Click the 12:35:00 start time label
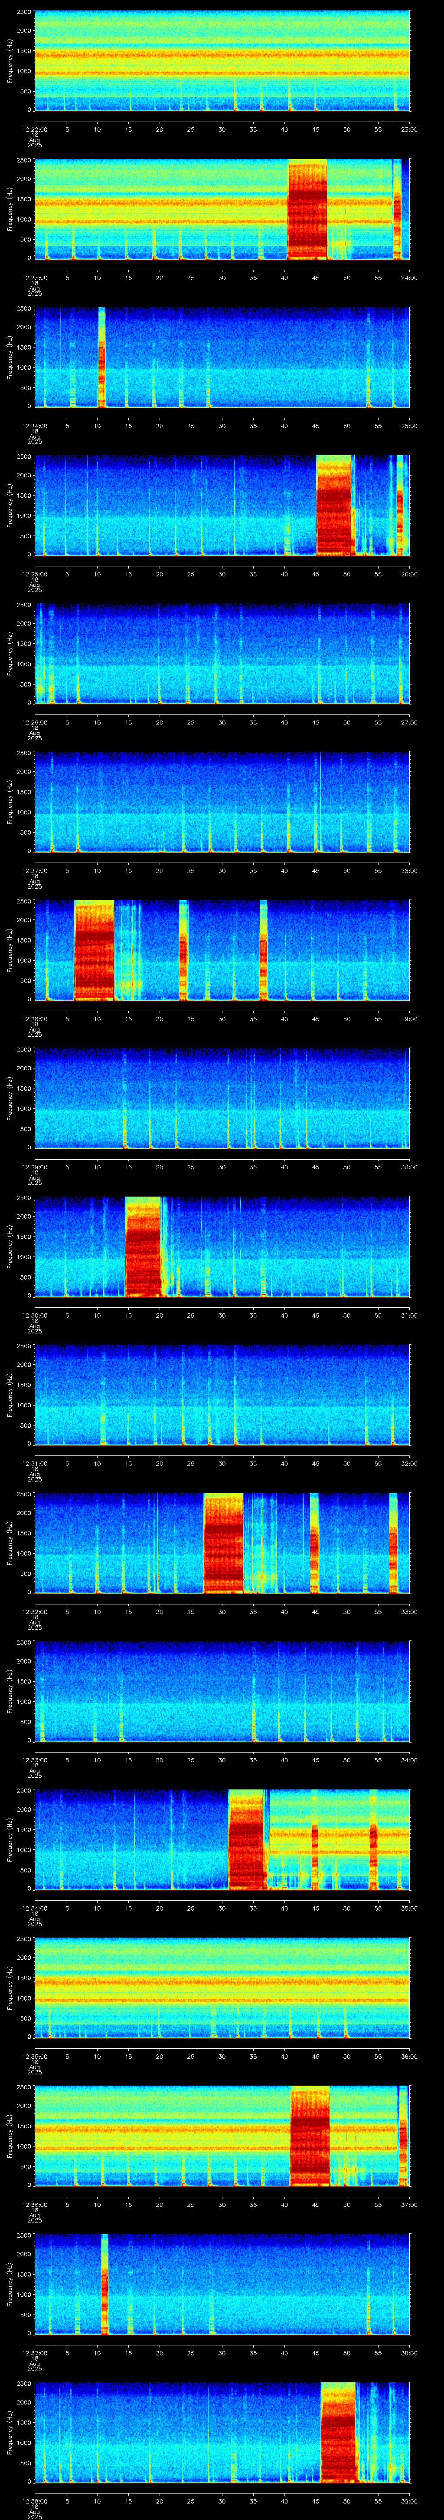 34,2056
